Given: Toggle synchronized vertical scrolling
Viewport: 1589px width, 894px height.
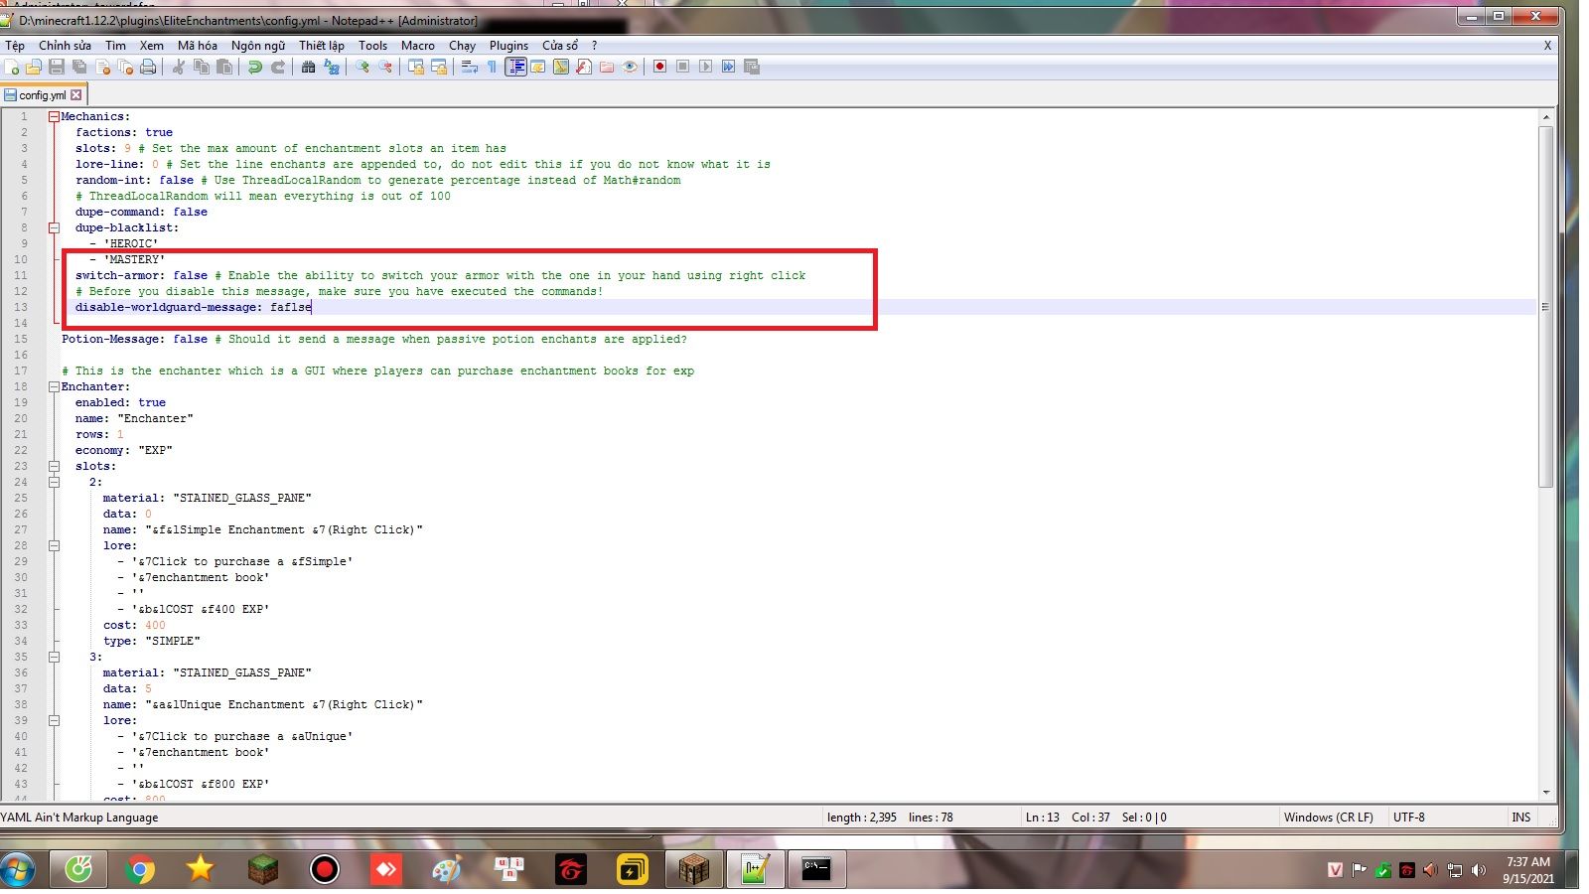Looking at the screenshot, I should 416,67.
